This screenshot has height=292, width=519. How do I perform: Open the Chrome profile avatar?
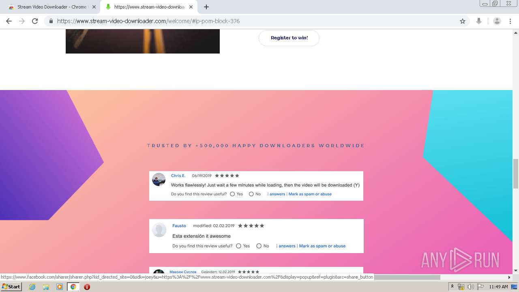(x=497, y=21)
